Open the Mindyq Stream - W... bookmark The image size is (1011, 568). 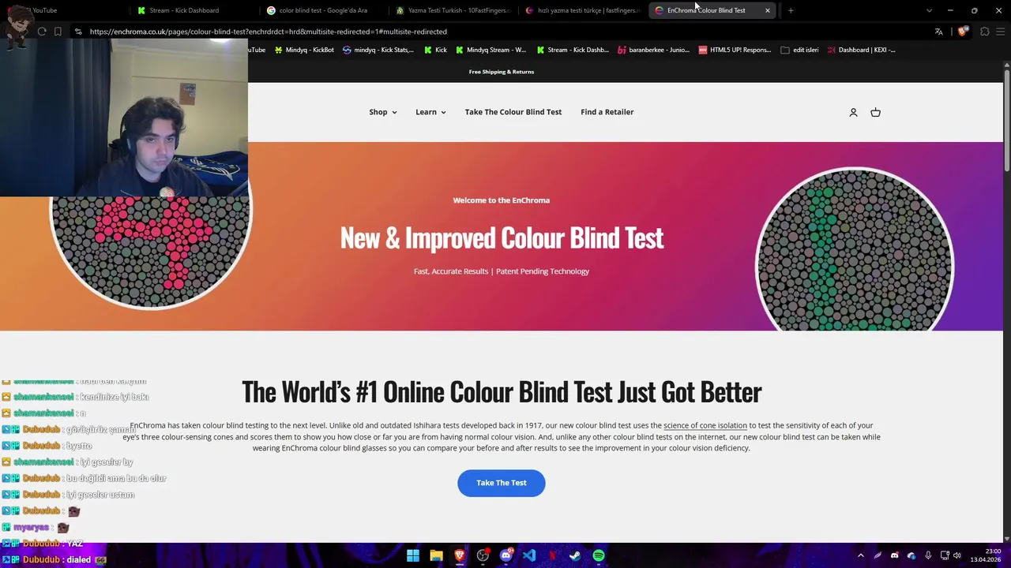click(490, 50)
